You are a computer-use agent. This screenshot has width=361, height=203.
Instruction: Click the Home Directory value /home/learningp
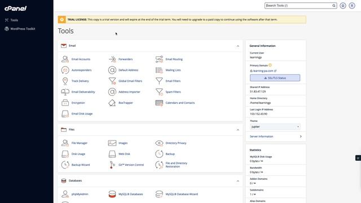[x=261, y=103]
